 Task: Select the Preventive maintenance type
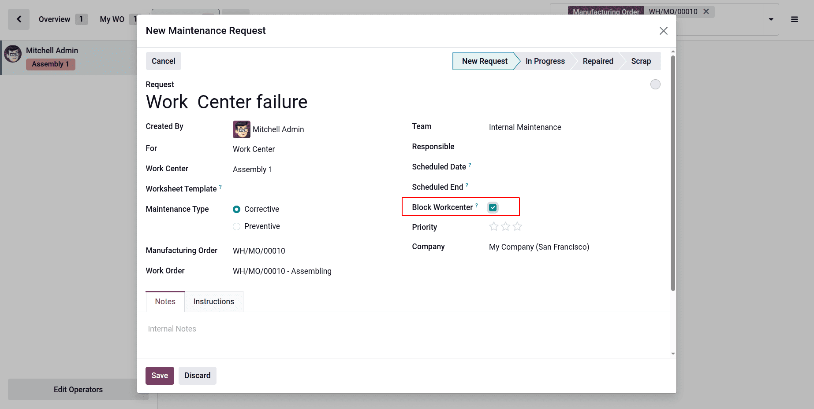(x=237, y=227)
